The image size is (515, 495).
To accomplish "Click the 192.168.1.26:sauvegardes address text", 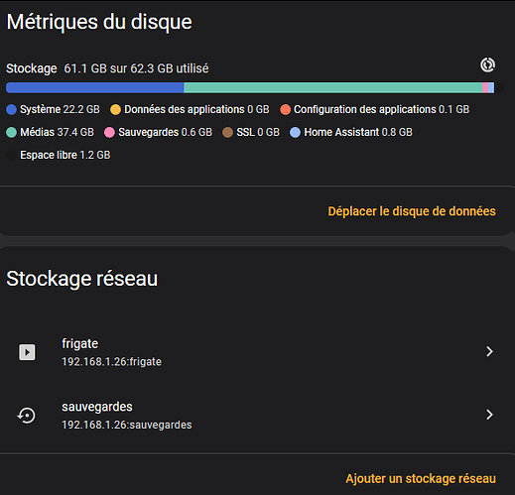I will [127, 425].
